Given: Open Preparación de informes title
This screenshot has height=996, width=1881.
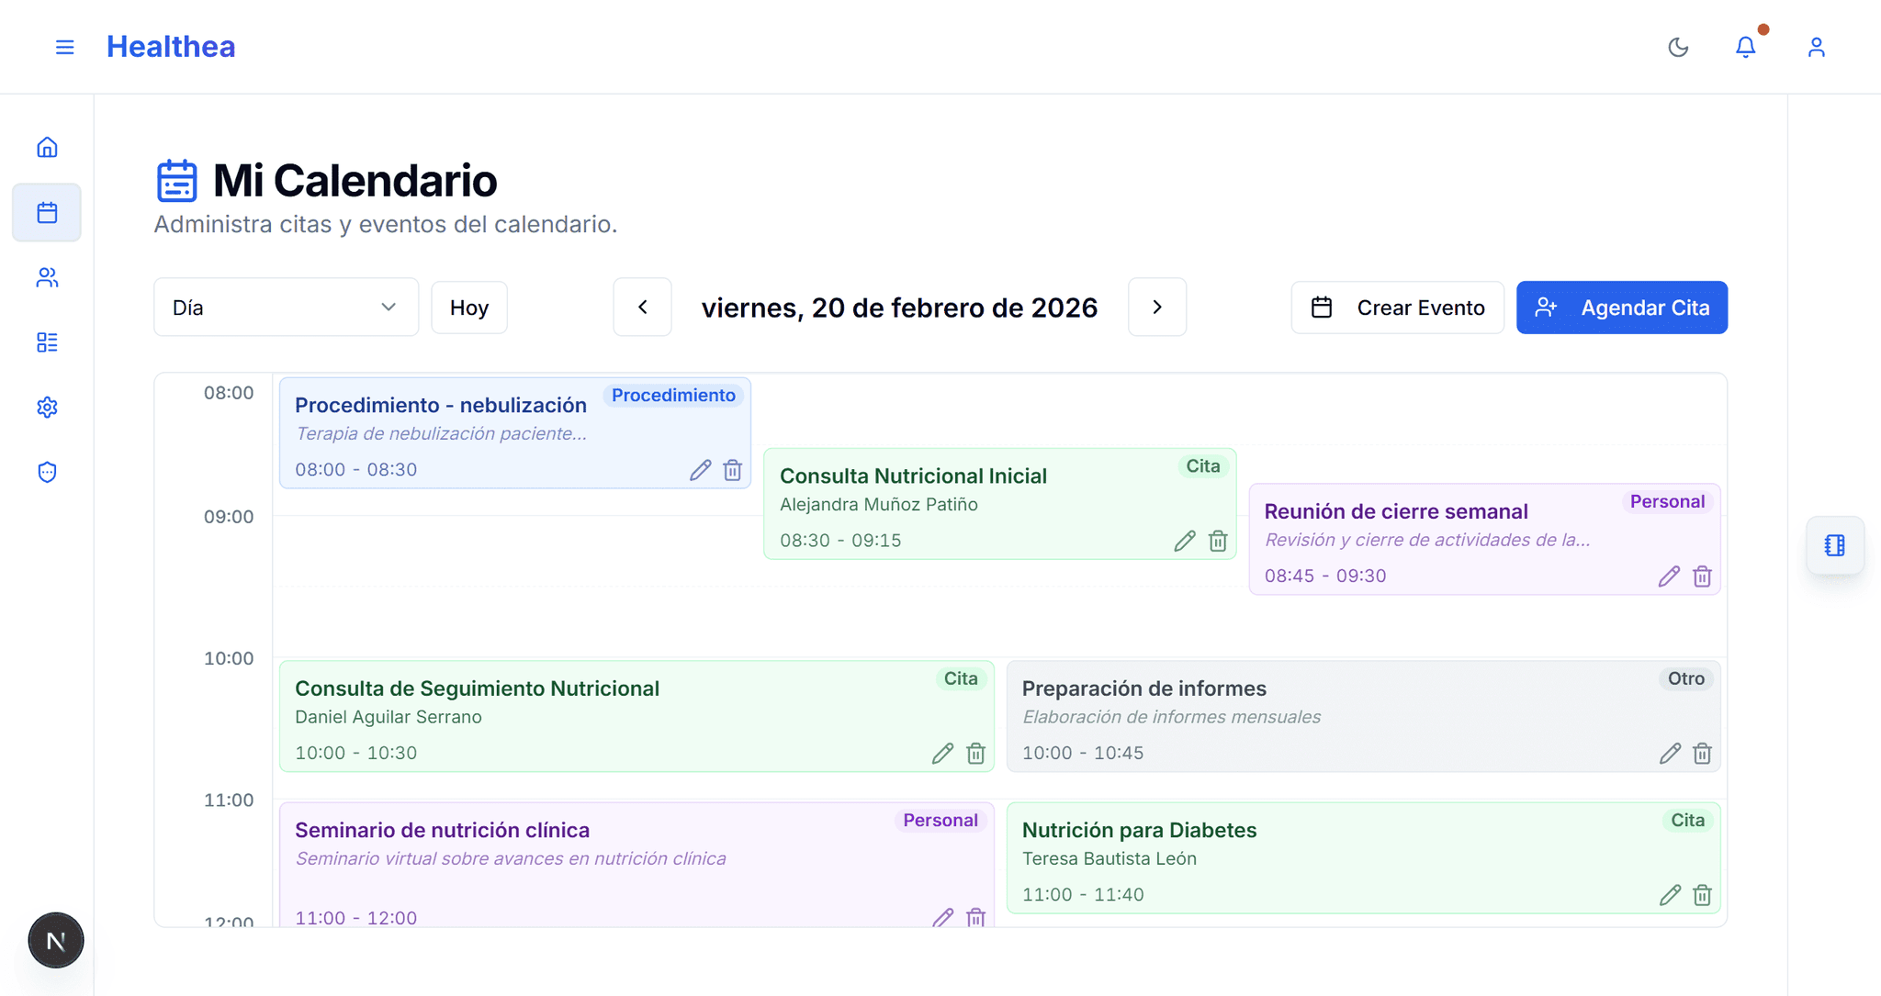Looking at the screenshot, I should [x=1144, y=688].
